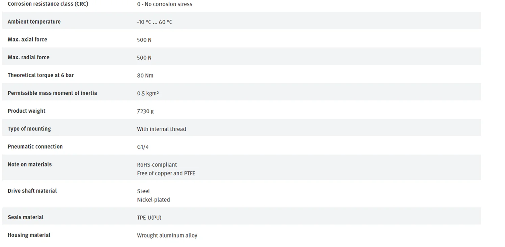Select the TPE-U(PU) seals material value
The image size is (505, 247).
149,218
